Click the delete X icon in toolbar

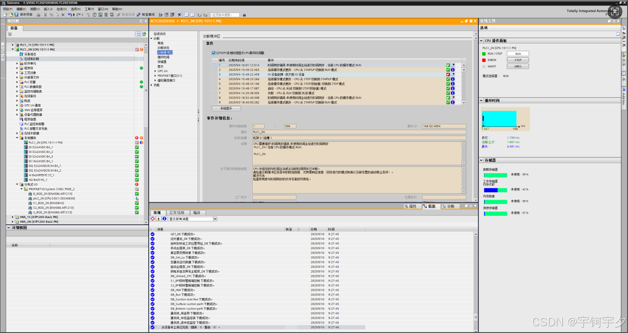tap(63, 14)
